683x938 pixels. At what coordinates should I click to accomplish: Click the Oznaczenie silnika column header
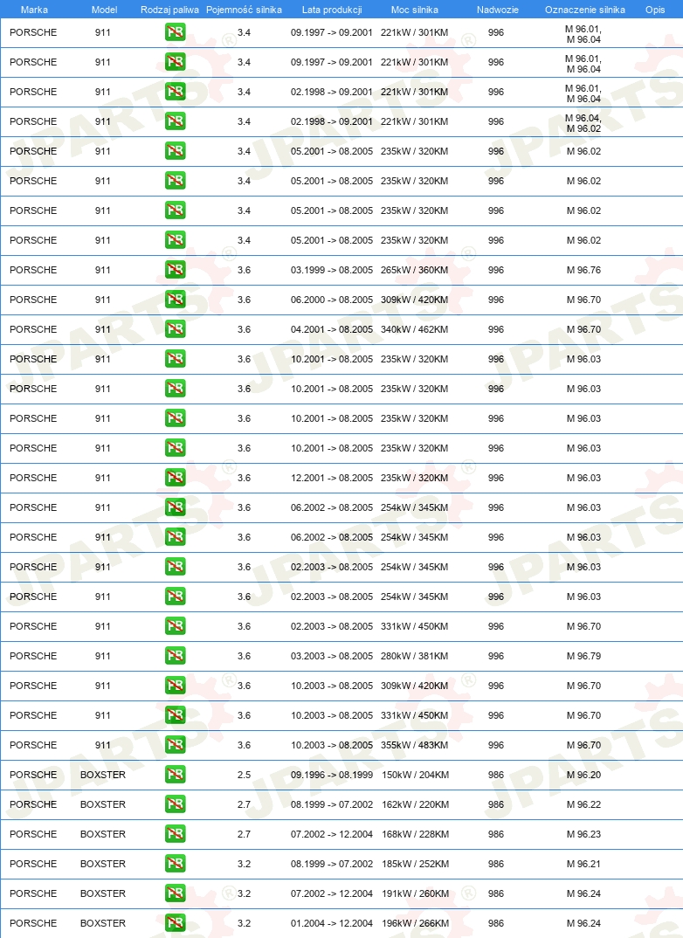coord(585,10)
